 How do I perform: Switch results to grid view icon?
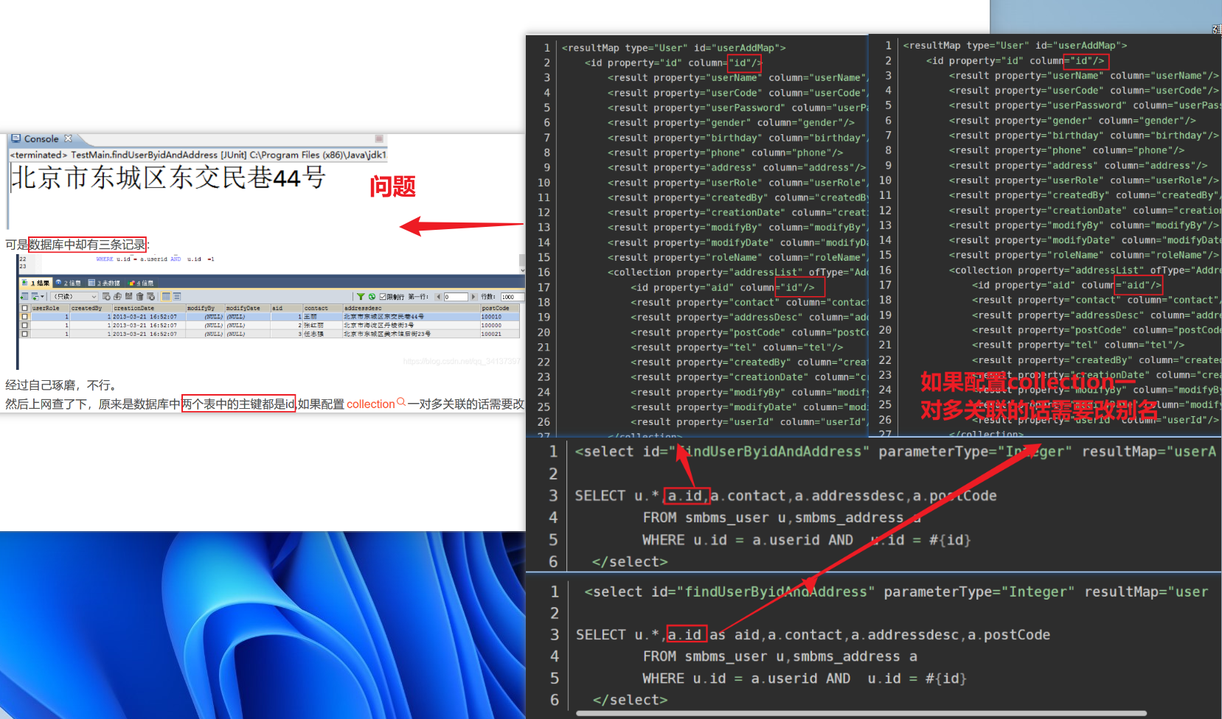click(x=166, y=296)
